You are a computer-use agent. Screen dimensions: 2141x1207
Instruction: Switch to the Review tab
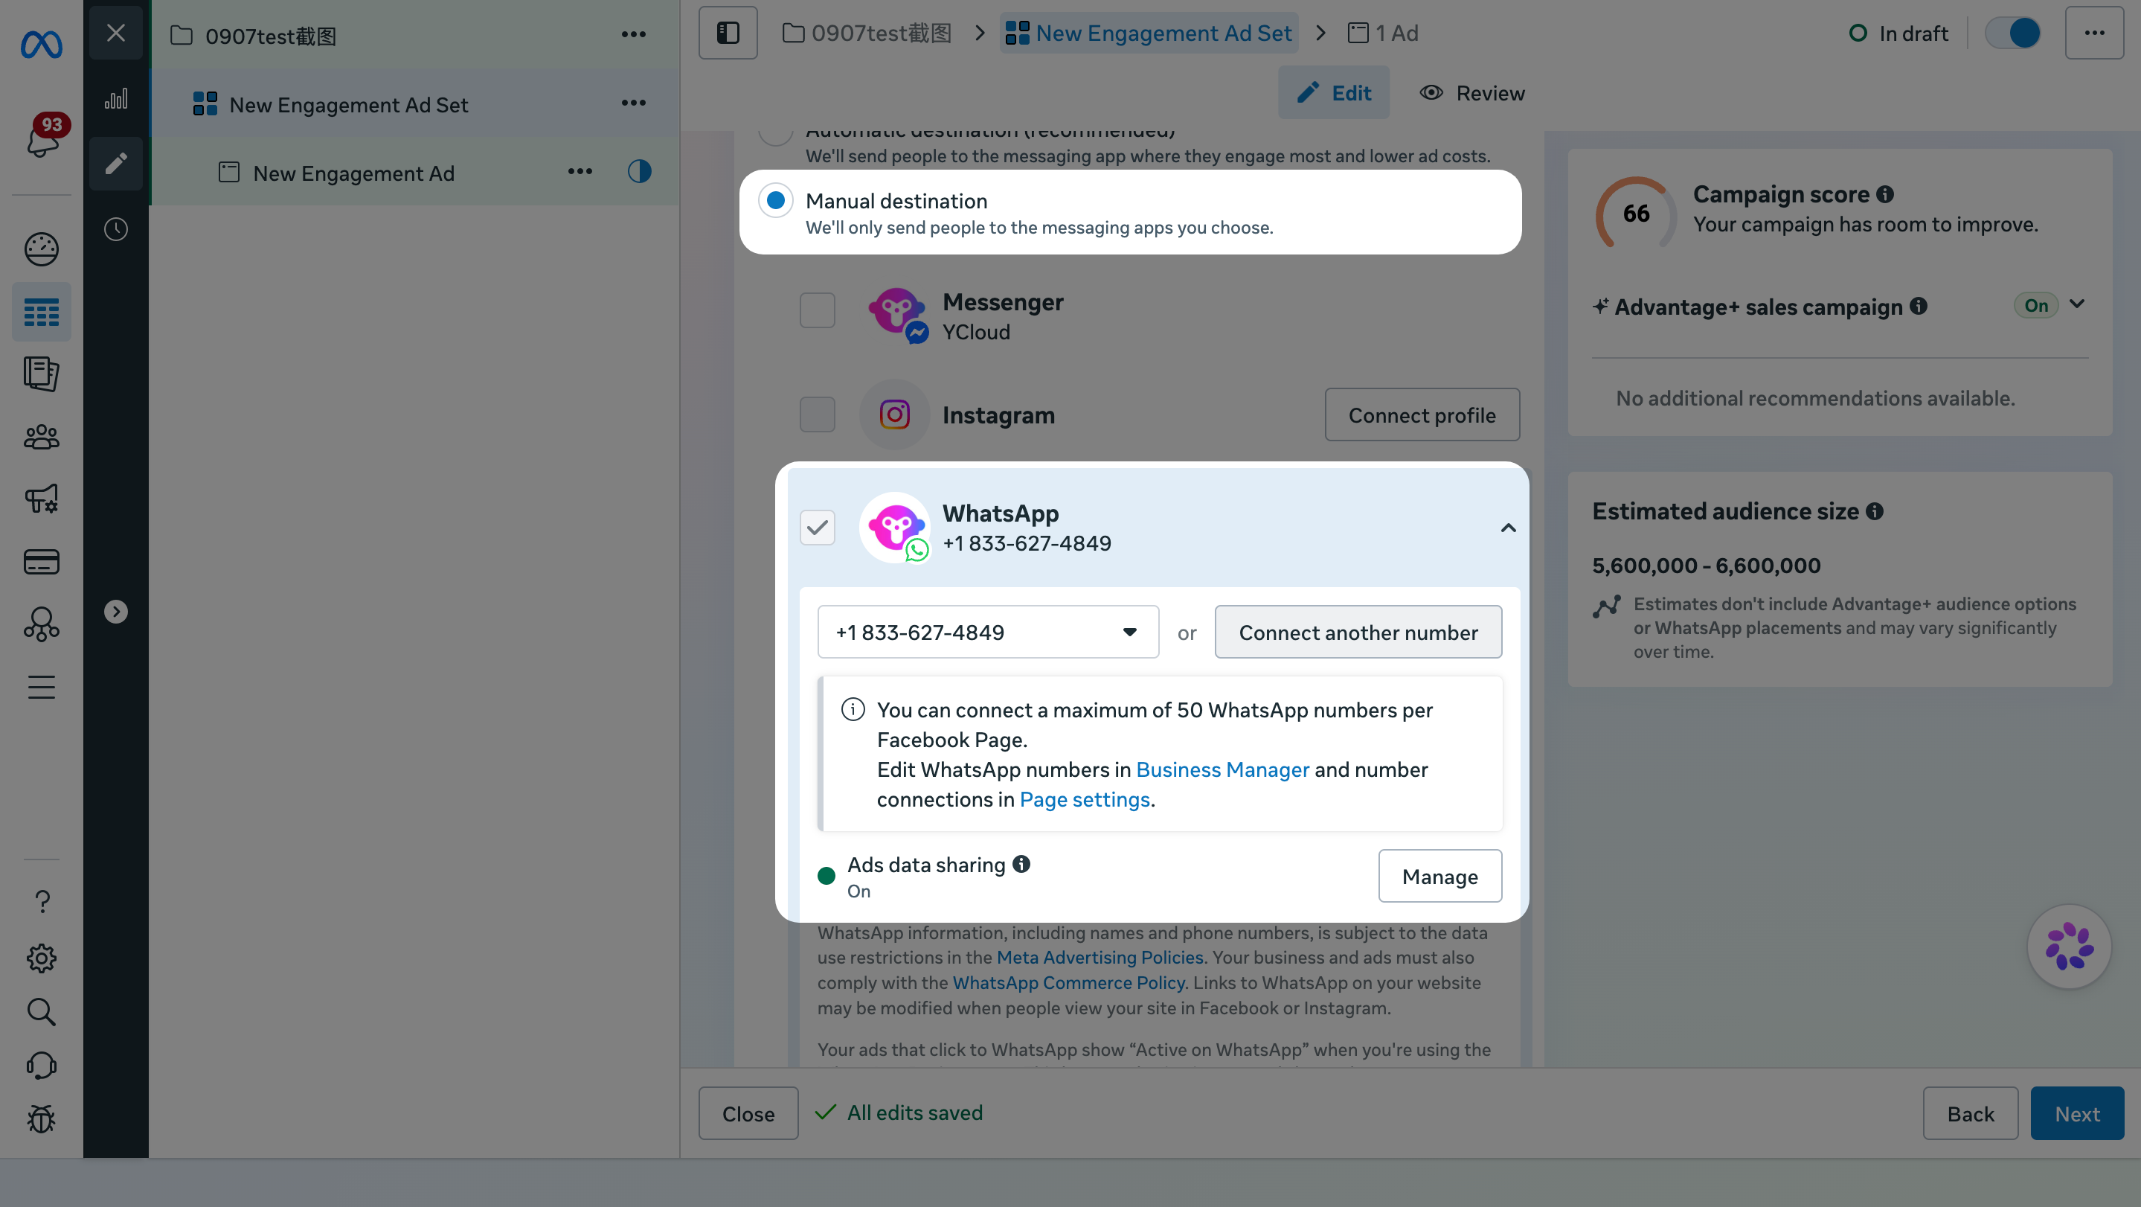[1473, 93]
